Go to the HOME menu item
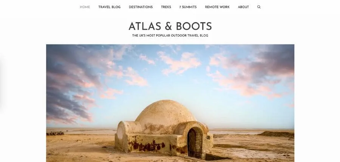This screenshot has height=162, width=340. pyautogui.click(x=85, y=7)
